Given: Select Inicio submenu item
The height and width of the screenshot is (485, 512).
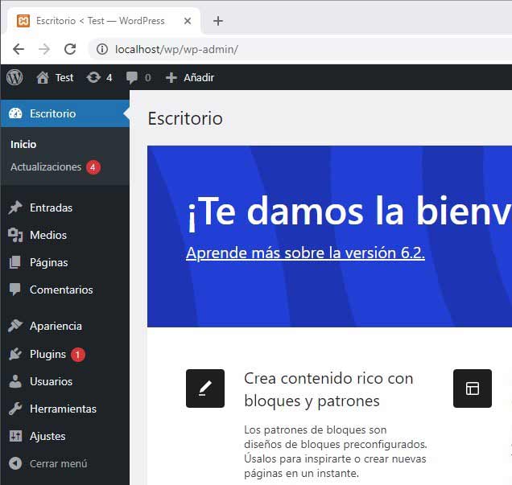Looking at the screenshot, I should [x=23, y=145].
